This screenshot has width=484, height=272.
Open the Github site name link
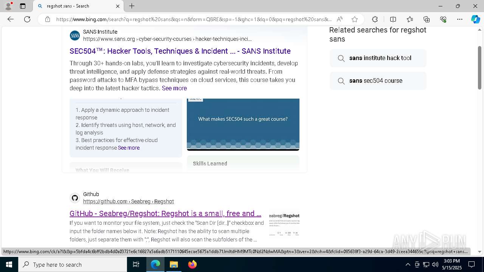coord(91,195)
